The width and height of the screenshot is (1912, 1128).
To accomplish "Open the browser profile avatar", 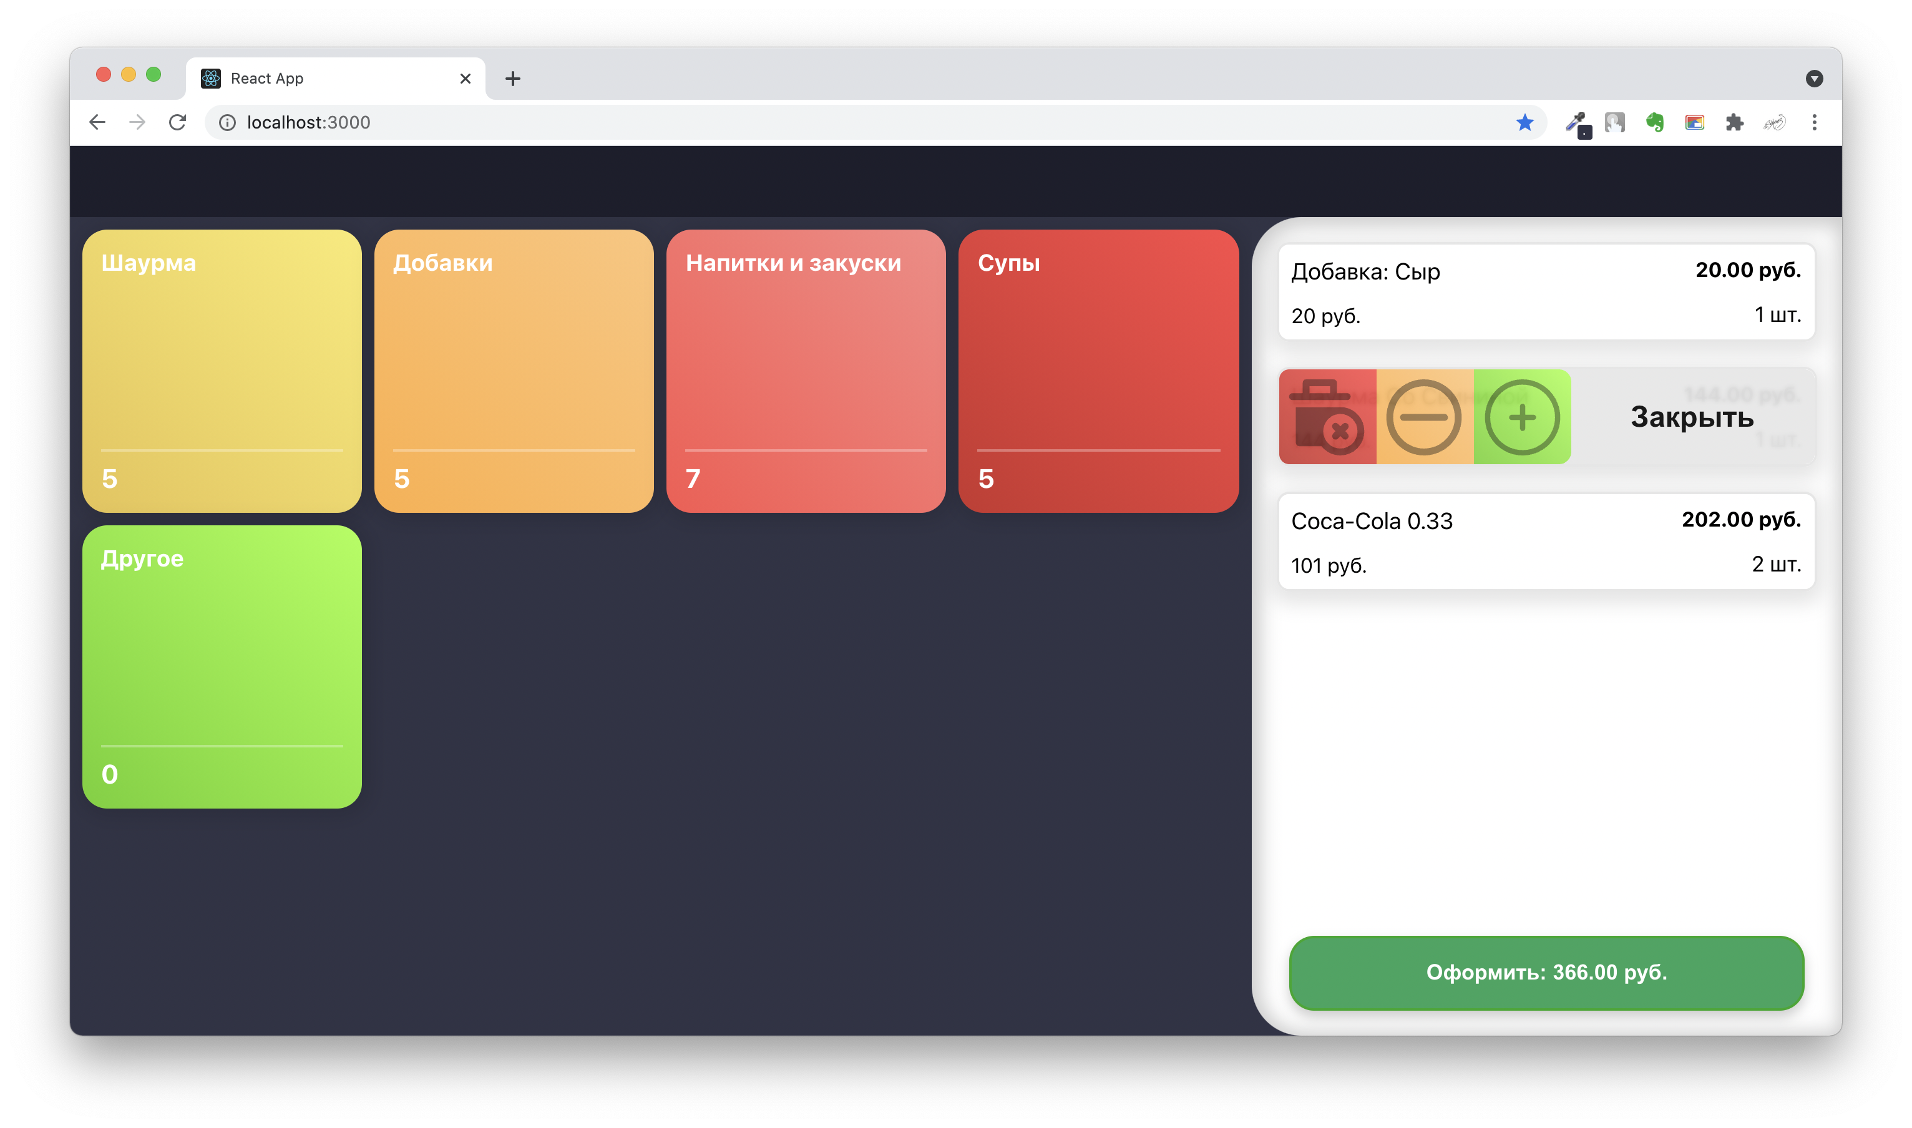I will [x=1774, y=122].
